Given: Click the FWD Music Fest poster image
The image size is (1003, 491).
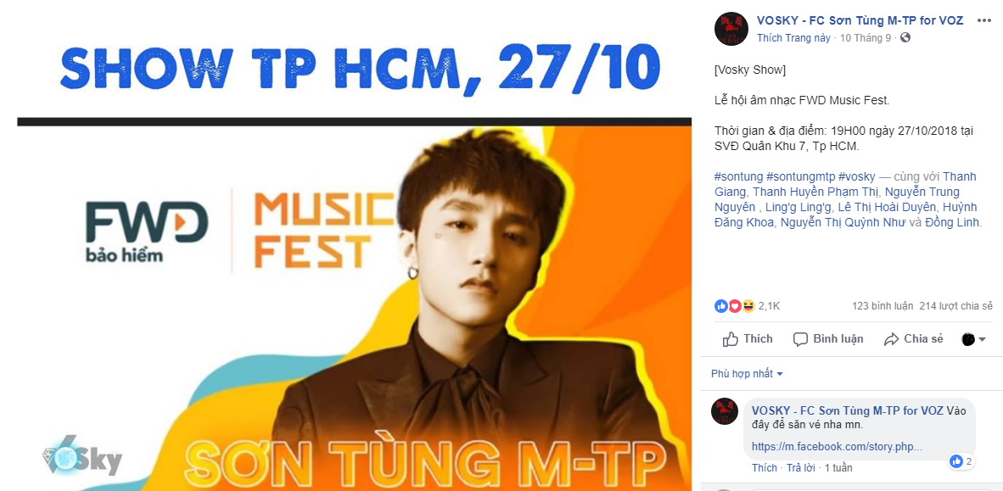Looking at the screenshot, I should point(355,246).
